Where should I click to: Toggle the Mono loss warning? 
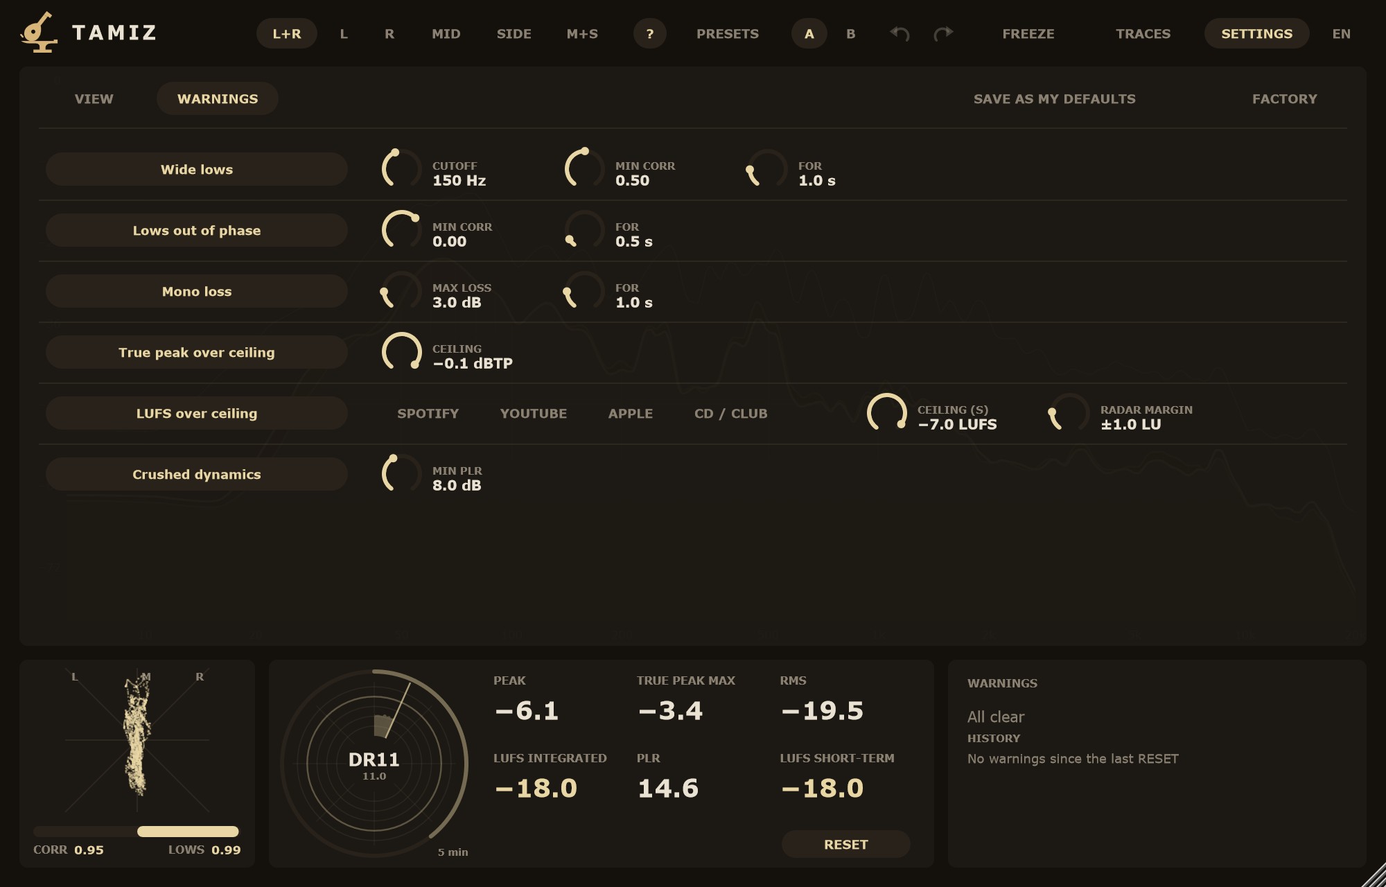pyautogui.click(x=197, y=291)
